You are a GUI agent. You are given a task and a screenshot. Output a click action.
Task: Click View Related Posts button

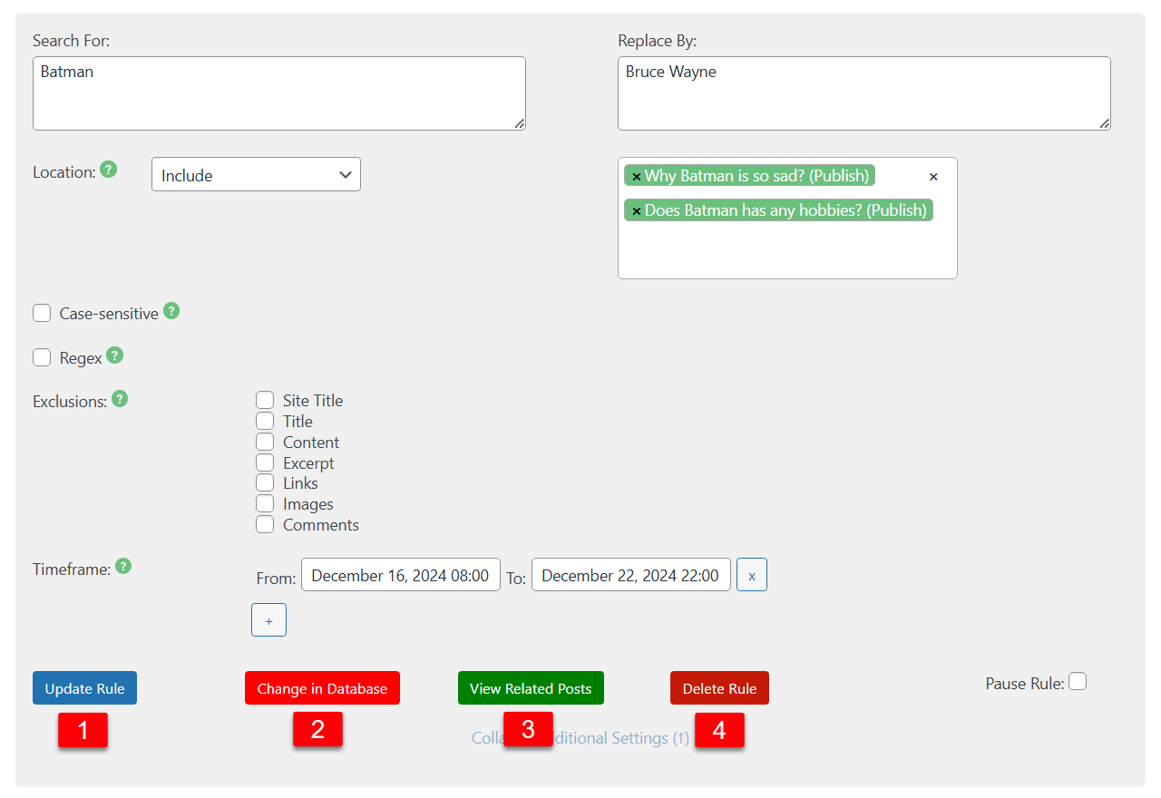tap(531, 688)
